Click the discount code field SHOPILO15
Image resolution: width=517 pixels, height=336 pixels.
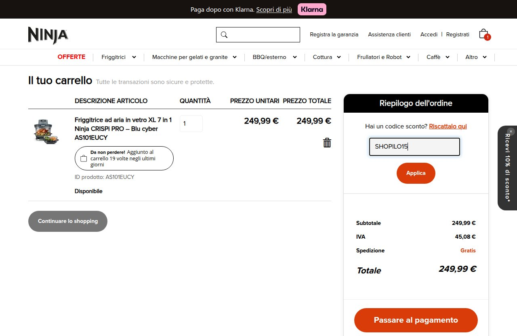(x=414, y=147)
